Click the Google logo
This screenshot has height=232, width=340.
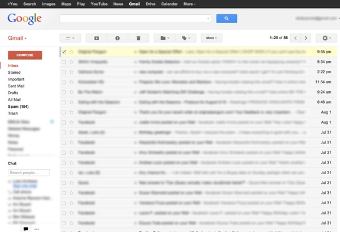pos(24,19)
